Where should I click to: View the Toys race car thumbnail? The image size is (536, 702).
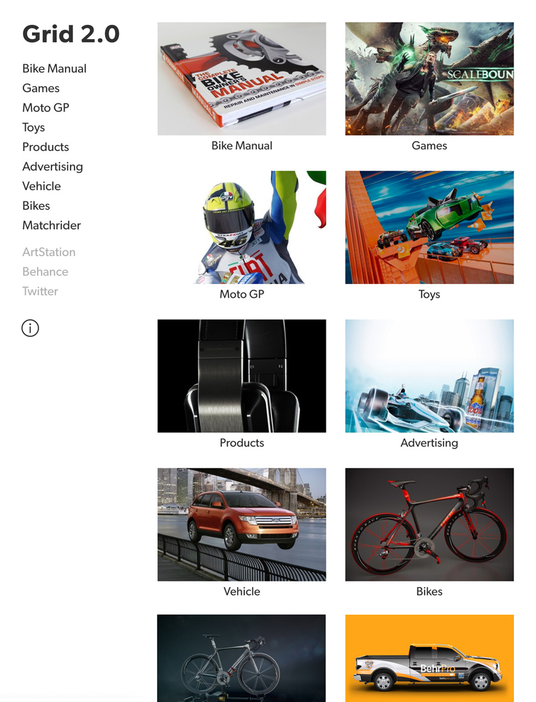429,227
